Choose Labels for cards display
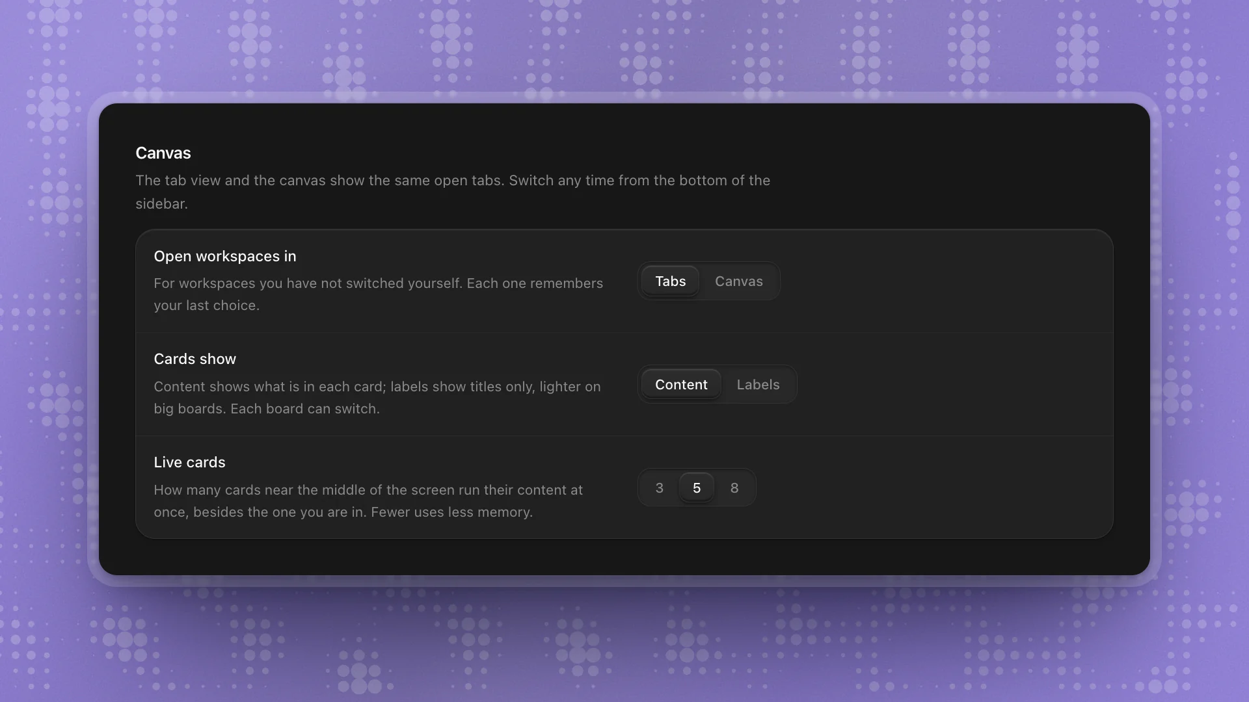 click(x=758, y=384)
